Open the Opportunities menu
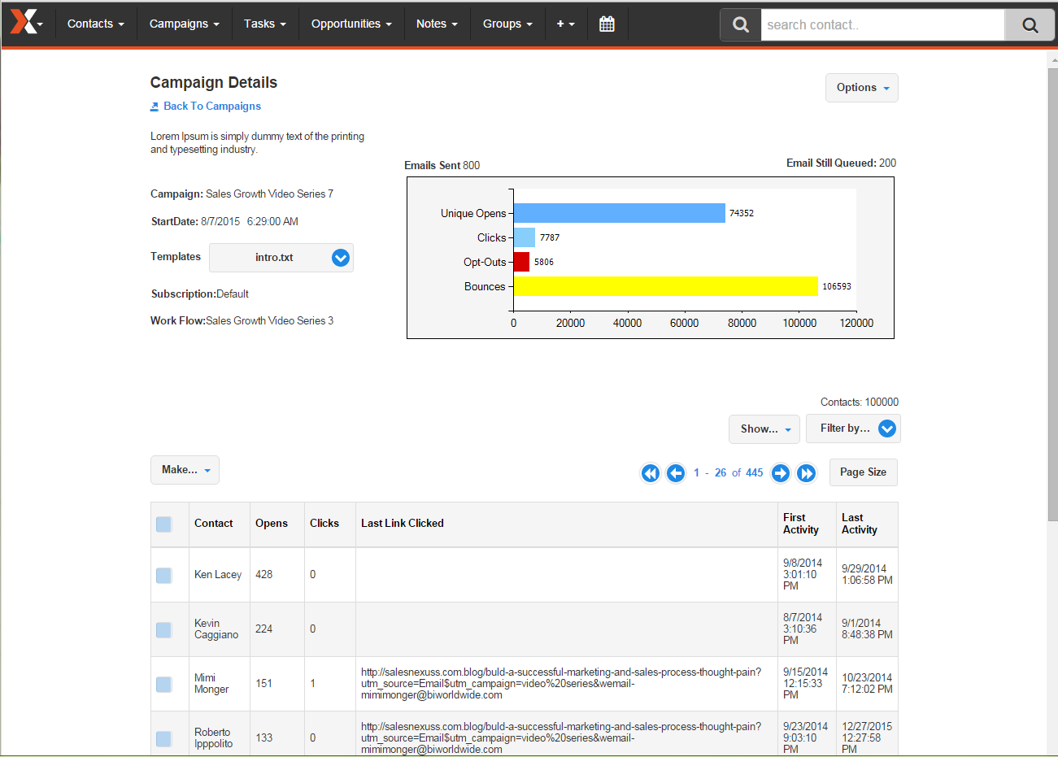The width and height of the screenshot is (1058, 757). pos(350,24)
